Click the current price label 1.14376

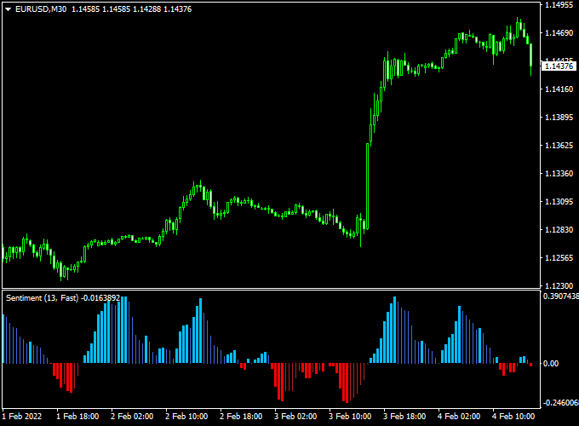coord(559,66)
